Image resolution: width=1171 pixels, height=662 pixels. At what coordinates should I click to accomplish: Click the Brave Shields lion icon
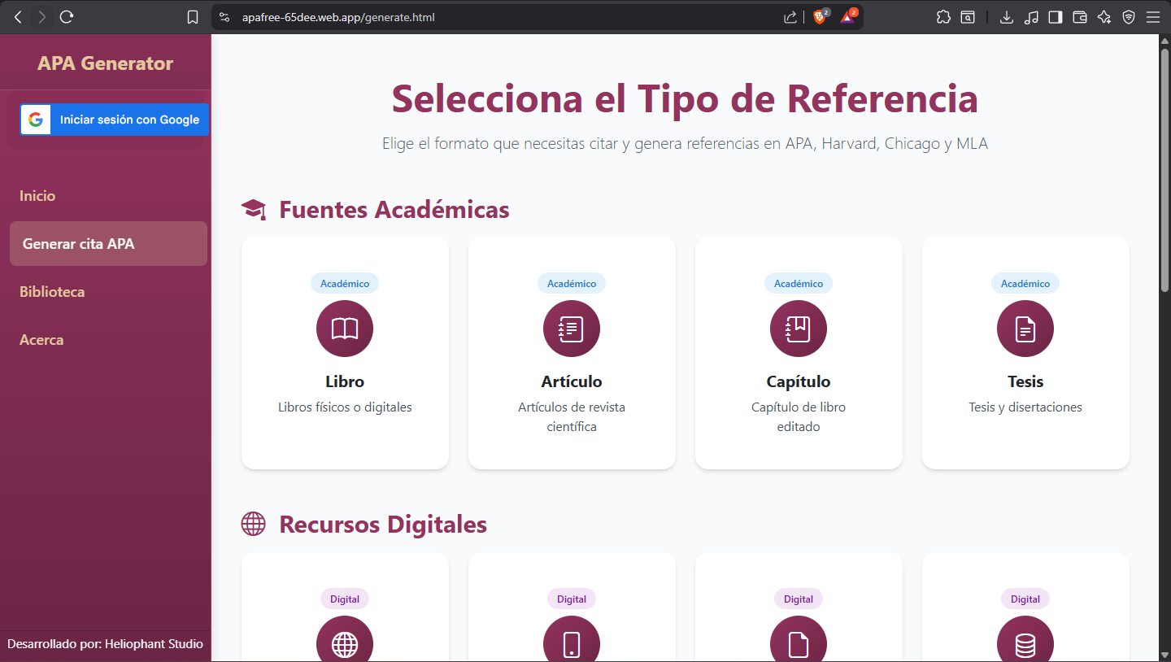coord(820,17)
